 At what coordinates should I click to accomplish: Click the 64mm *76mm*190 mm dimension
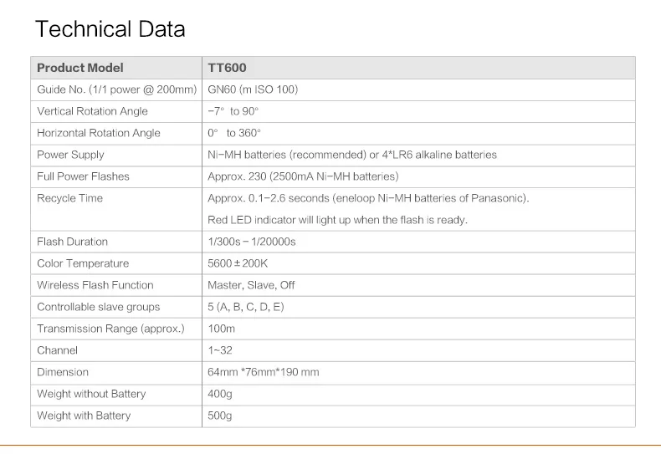click(x=264, y=372)
